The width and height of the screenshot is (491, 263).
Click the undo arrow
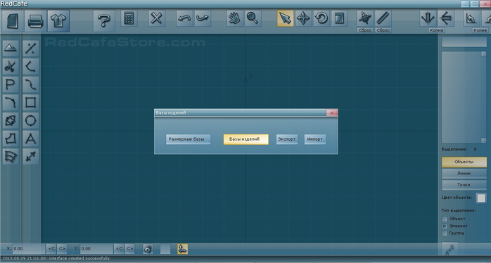click(x=184, y=18)
